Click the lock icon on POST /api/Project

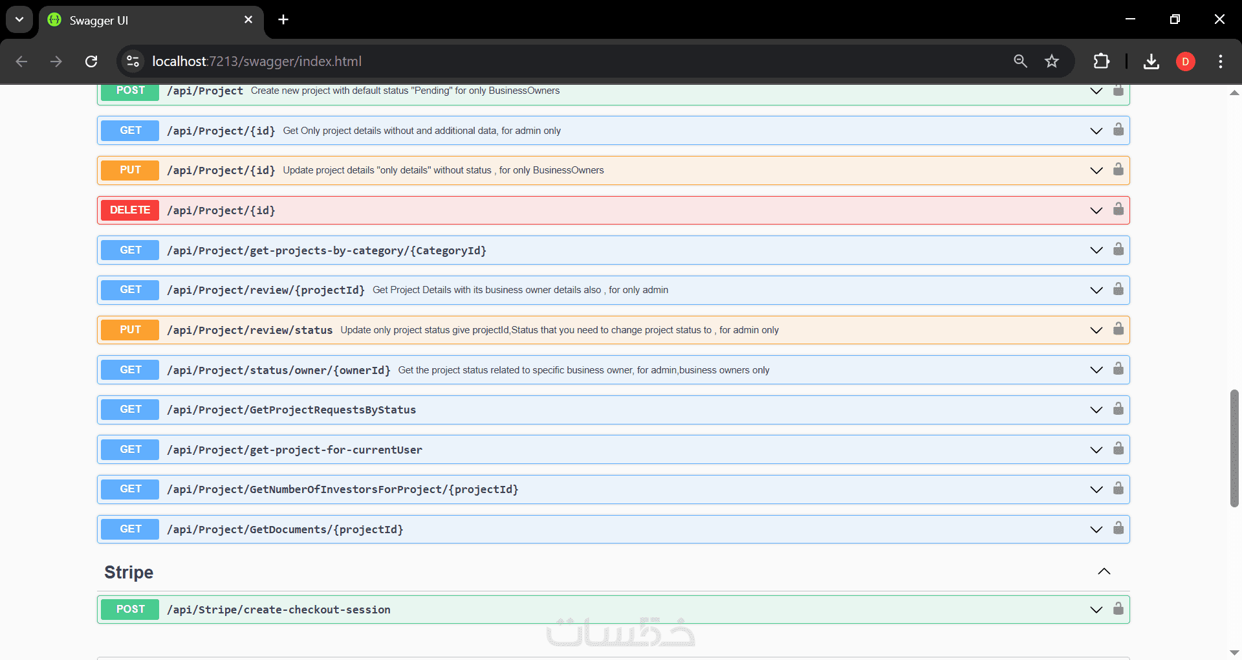[x=1118, y=90]
